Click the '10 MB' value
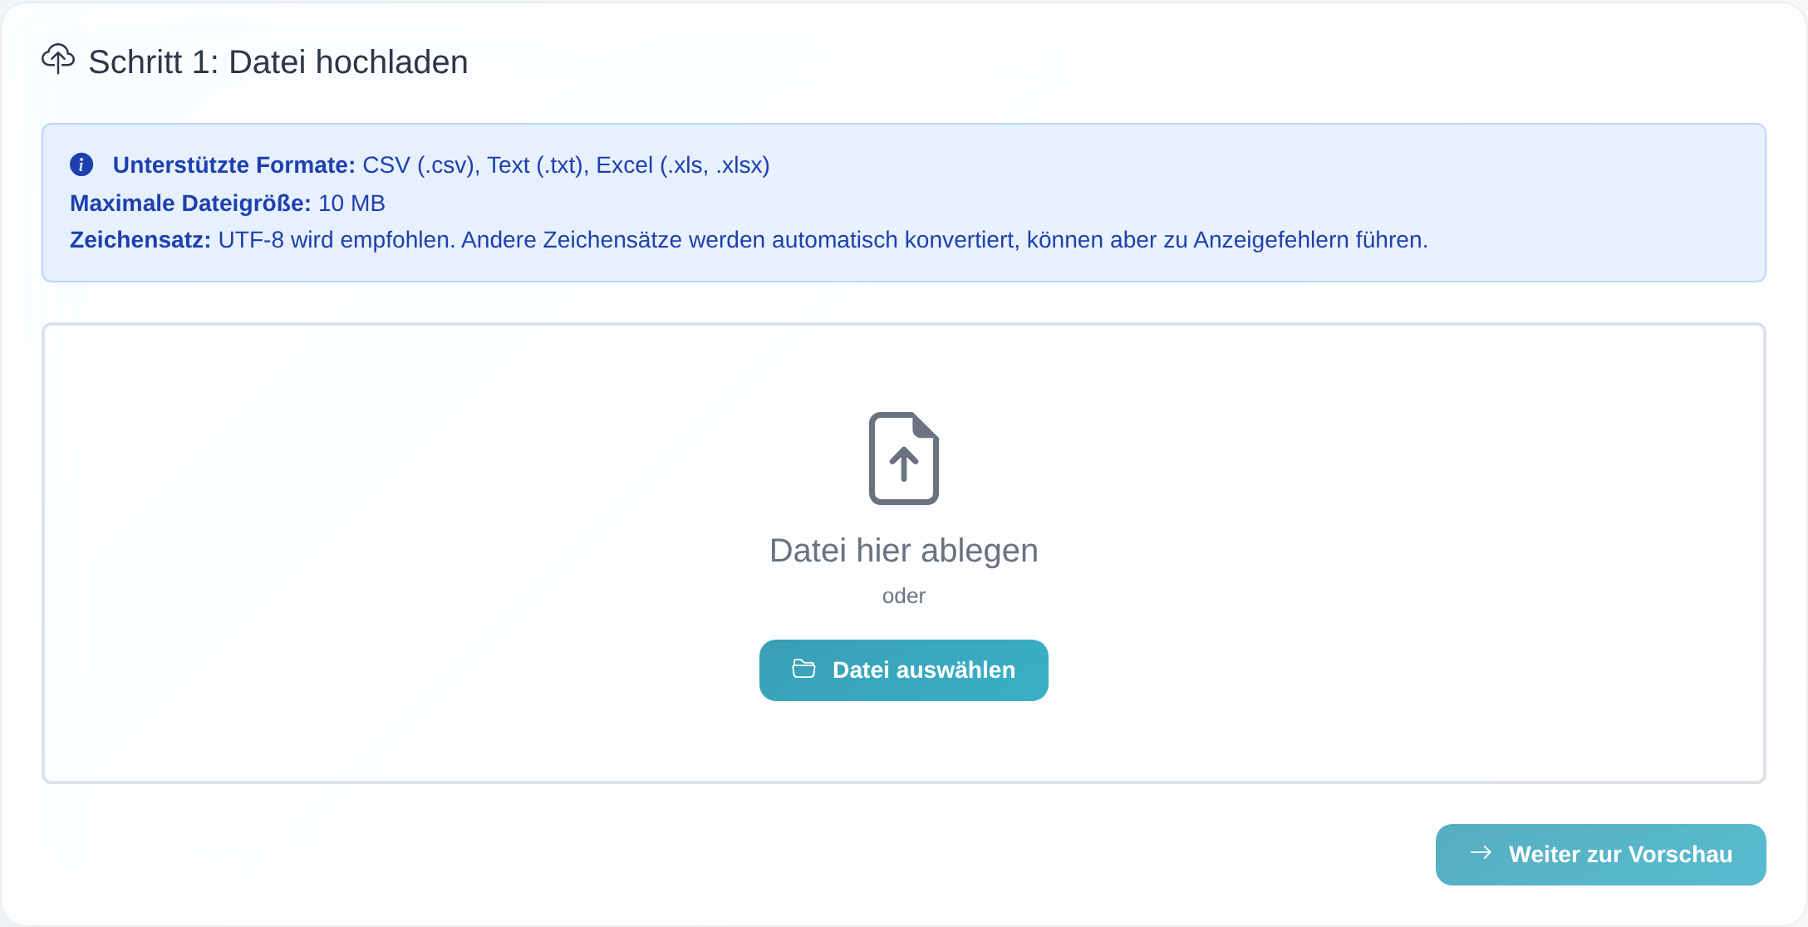The height and width of the screenshot is (927, 1808). tap(351, 204)
